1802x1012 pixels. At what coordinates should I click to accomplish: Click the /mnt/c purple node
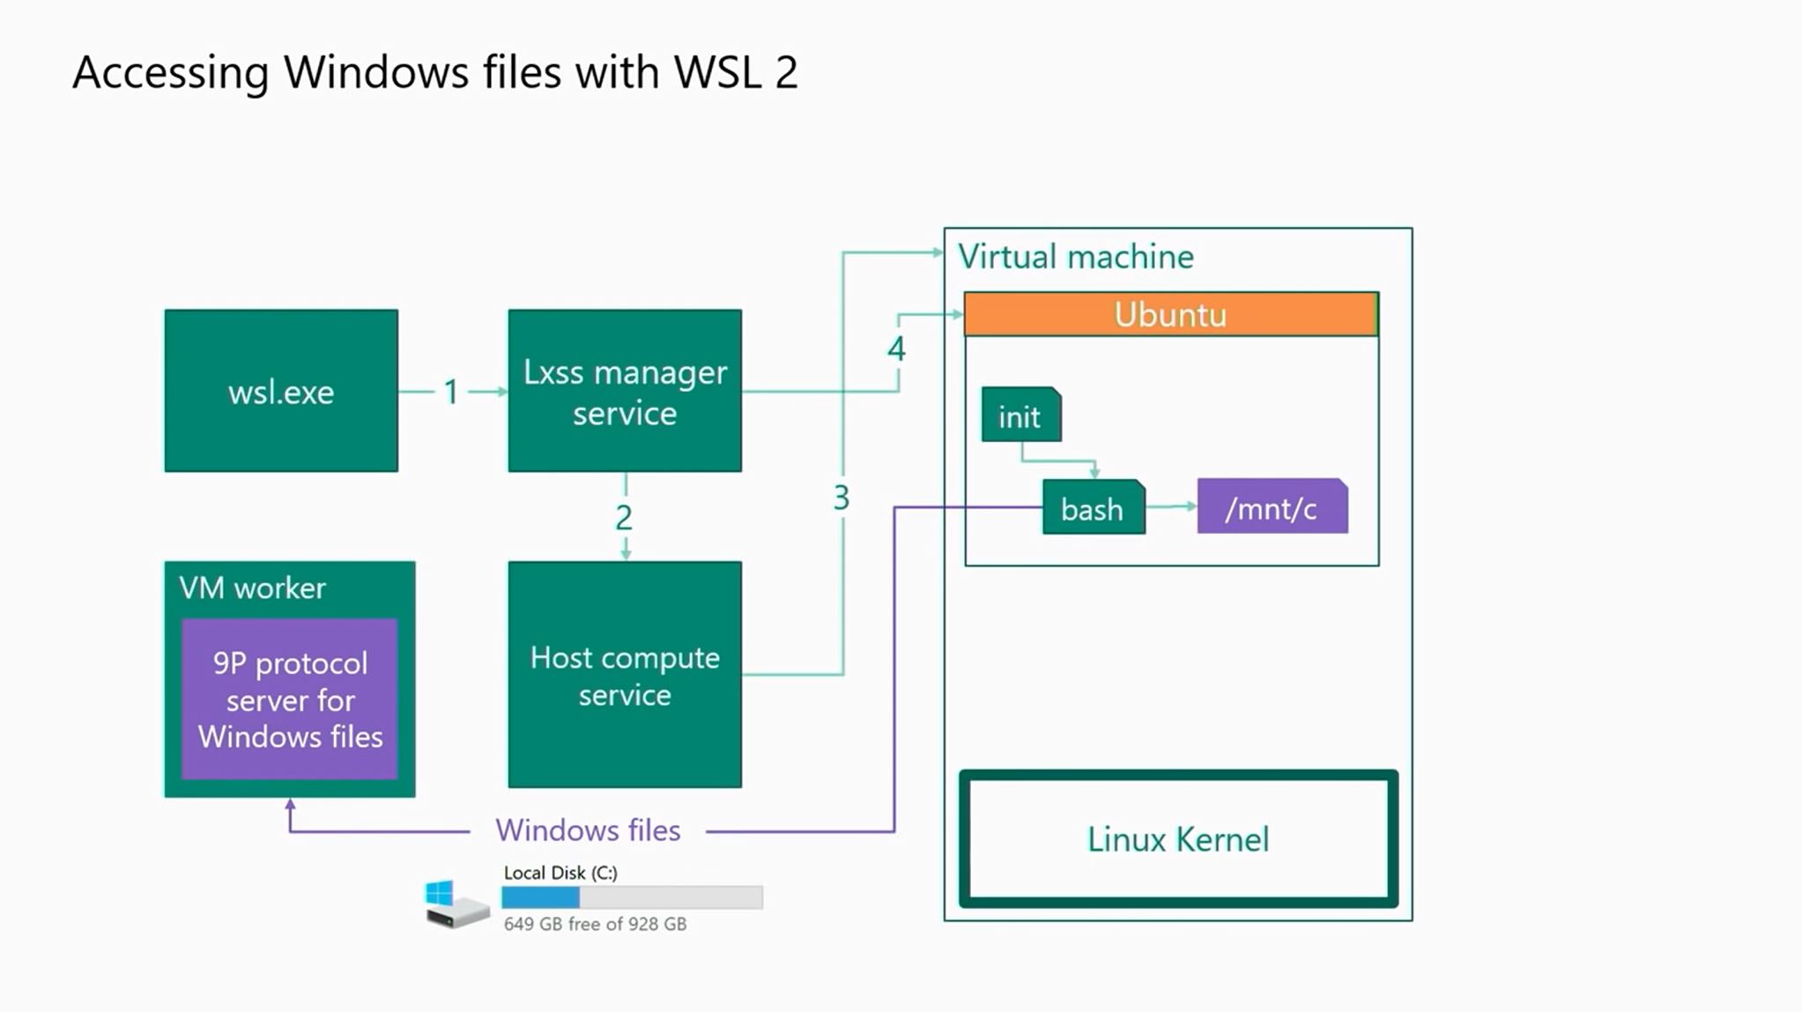1272,507
